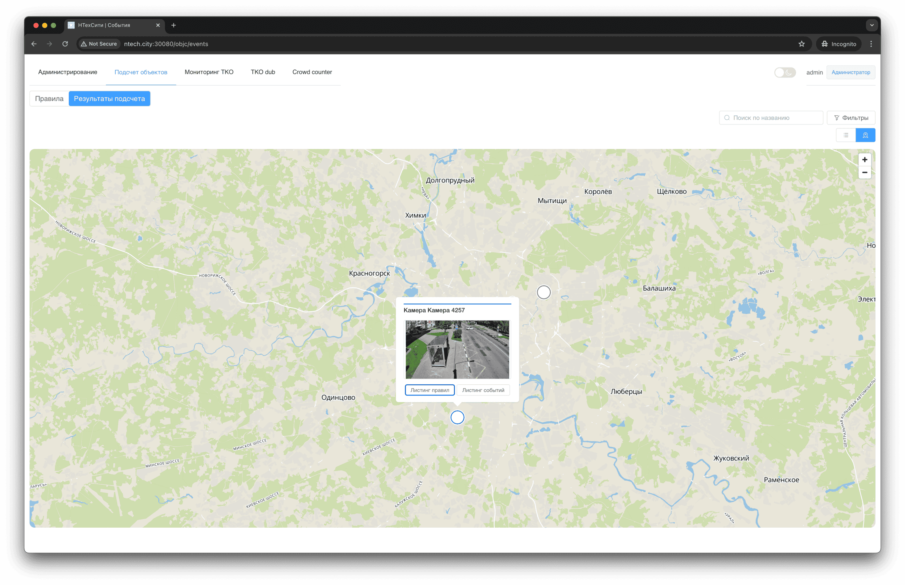The image size is (905, 585).
Task: Select the Правила segment
Action: tap(49, 99)
